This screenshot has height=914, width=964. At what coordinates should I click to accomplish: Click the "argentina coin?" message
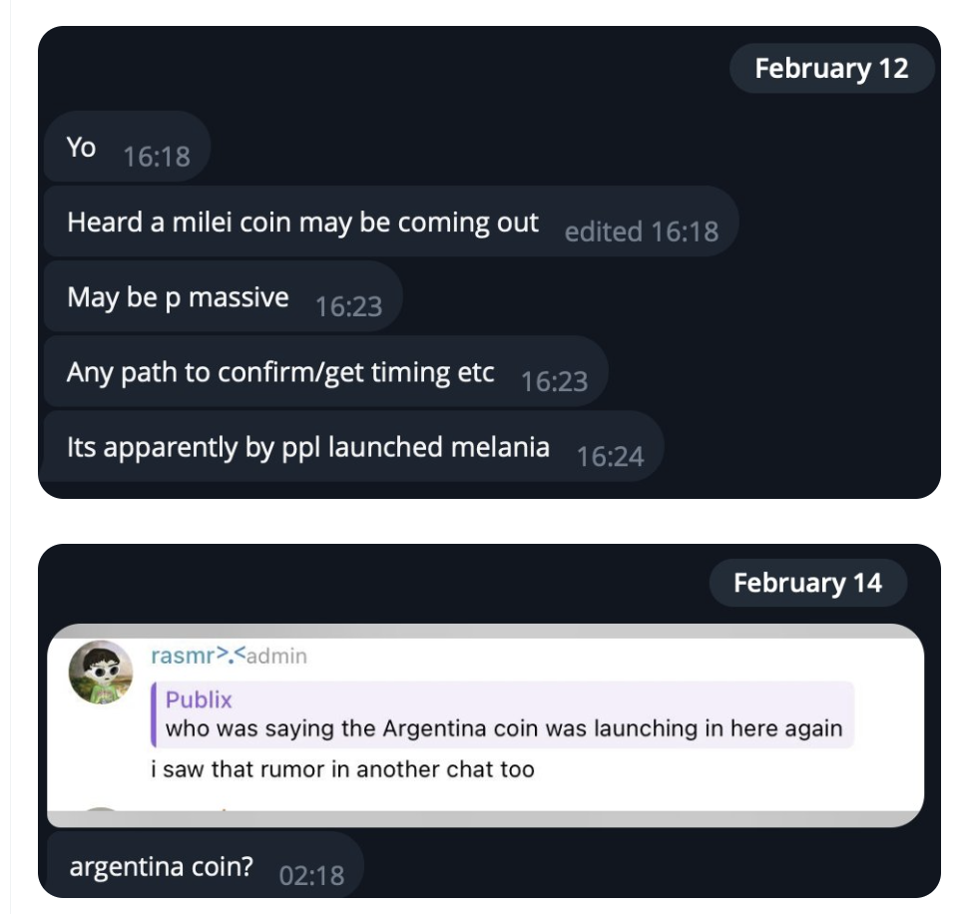click(162, 866)
